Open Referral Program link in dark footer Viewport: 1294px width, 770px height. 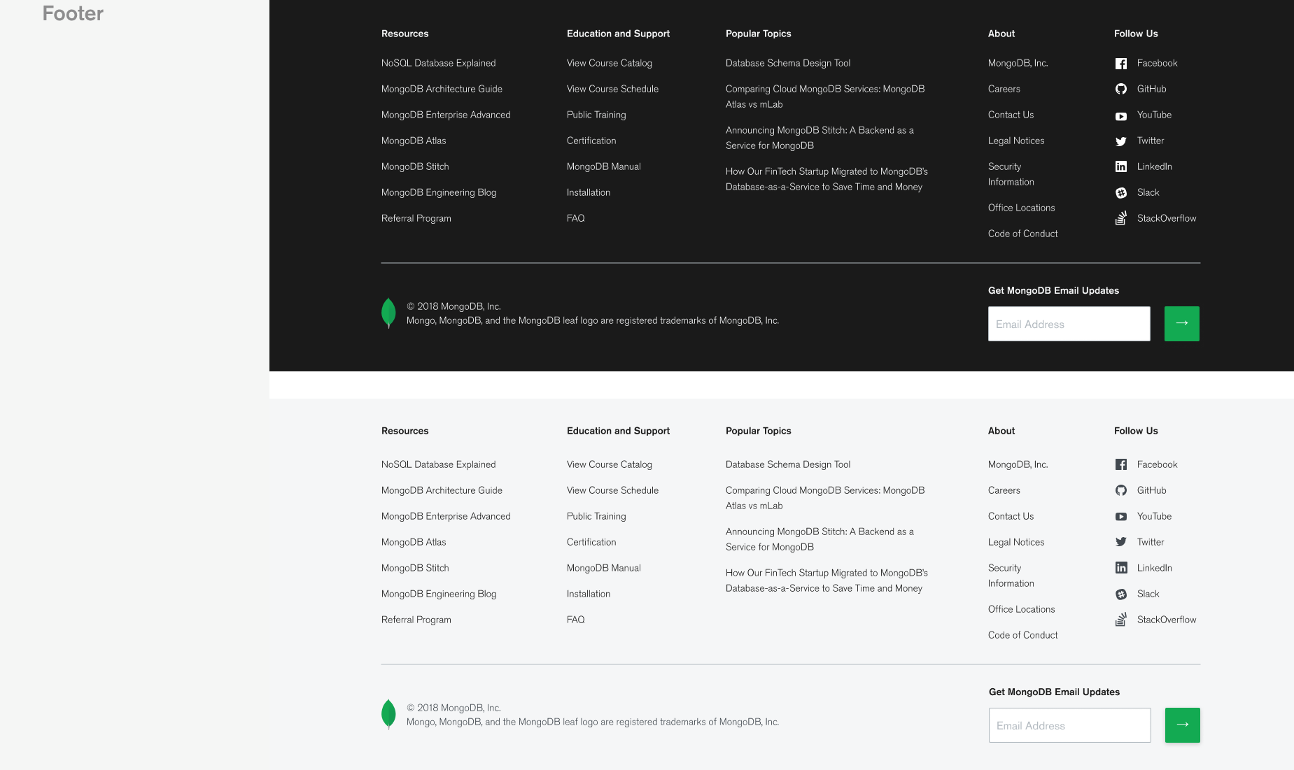[416, 218]
